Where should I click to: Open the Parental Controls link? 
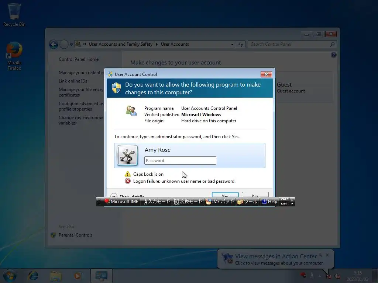[x=75, y=235]
